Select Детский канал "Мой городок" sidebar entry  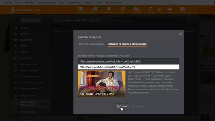pos(31,104)
